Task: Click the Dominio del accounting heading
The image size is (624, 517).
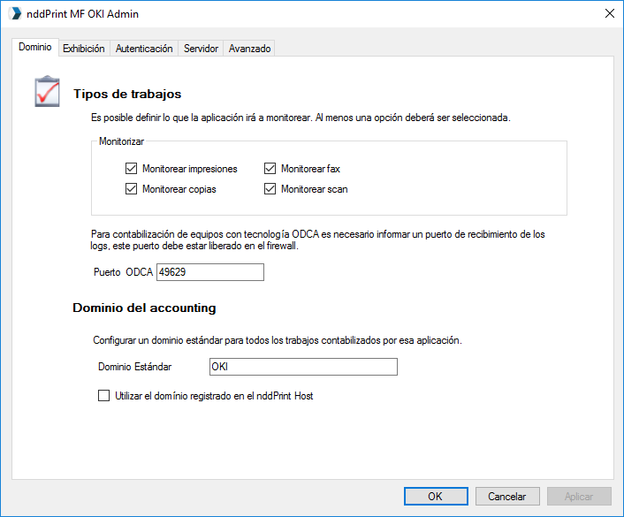Action: point(144,308)
